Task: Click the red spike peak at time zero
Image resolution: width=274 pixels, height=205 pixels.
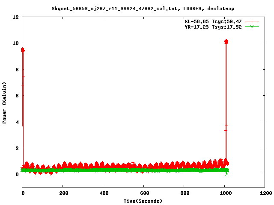Action: 23,50
